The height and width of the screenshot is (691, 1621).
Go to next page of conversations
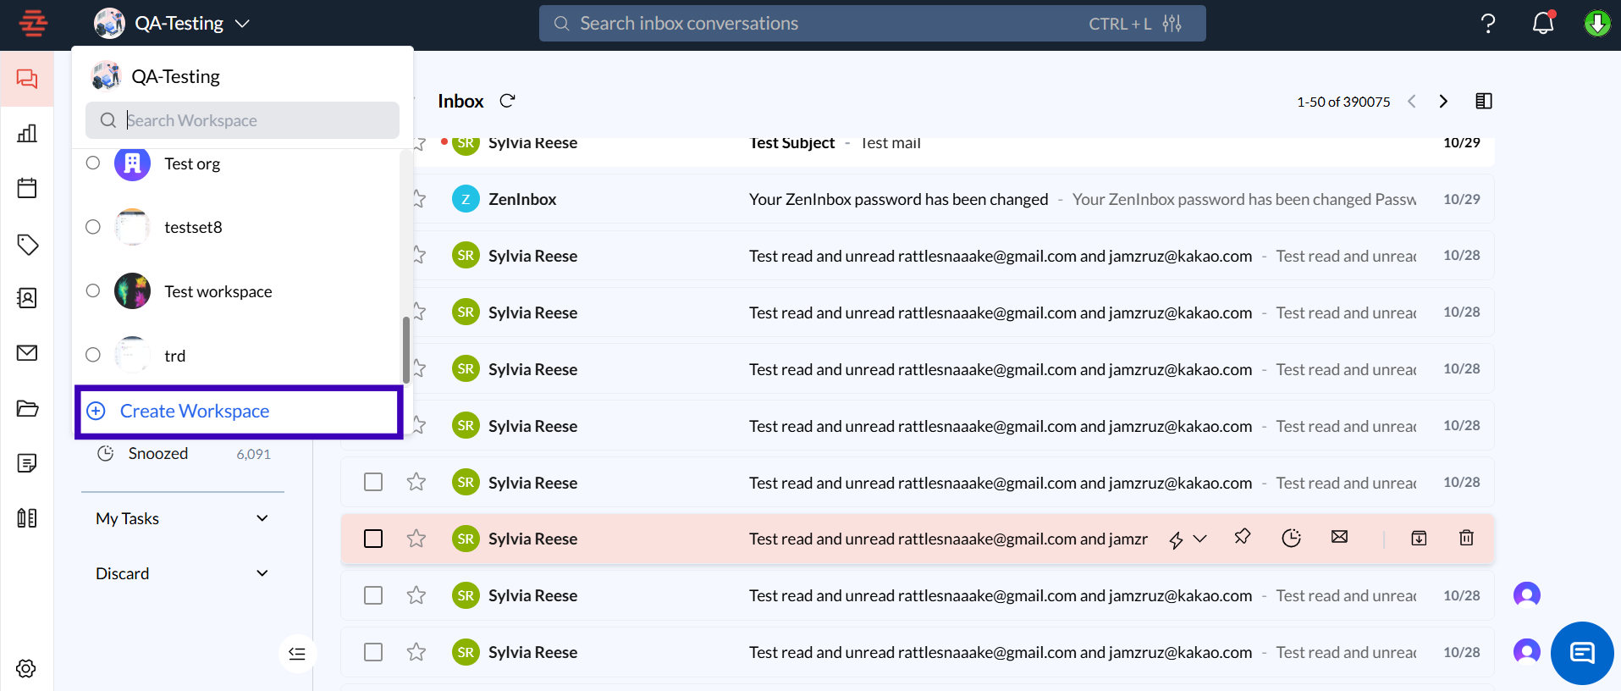coord(1443,102)
